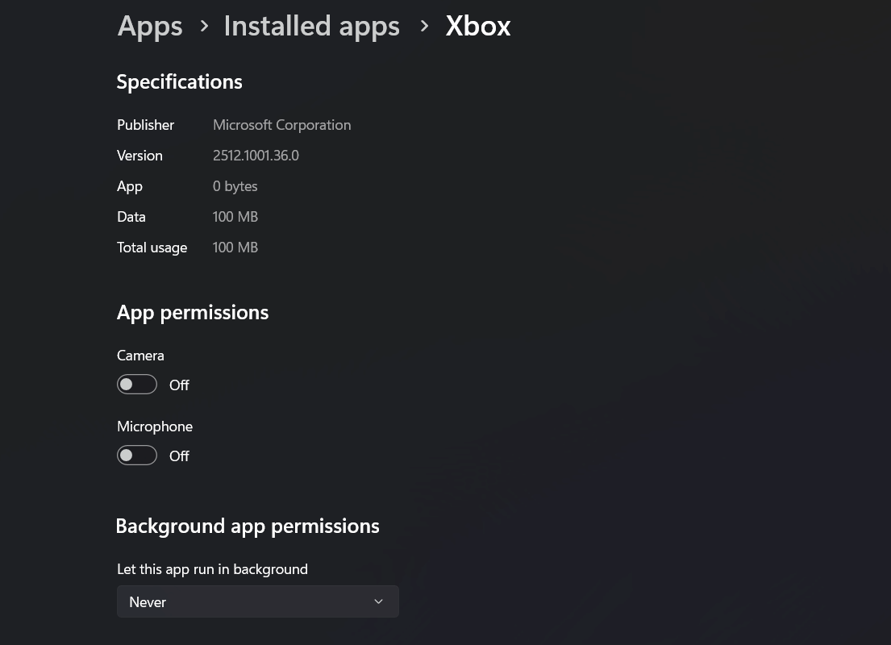Click the Specifications section heading
The height and width of the screenshot is (645, 891).
click(179, 81)
